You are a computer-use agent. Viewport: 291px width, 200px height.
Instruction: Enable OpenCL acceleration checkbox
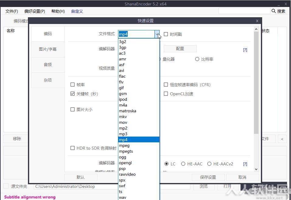point(166,94)
